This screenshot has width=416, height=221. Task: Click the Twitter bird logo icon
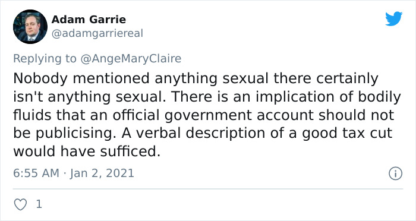click(x=393, y=18)
